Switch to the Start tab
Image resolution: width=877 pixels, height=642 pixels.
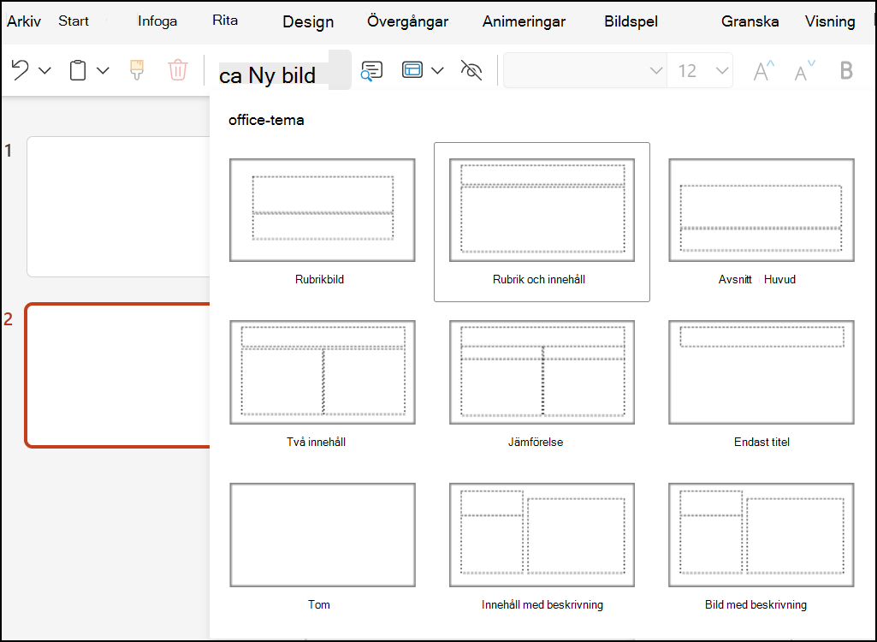pos(74,21)
